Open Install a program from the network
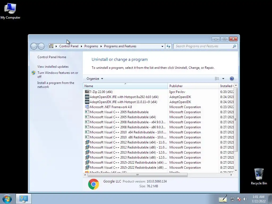The image size is (272, 204). (x=56, y=85)
